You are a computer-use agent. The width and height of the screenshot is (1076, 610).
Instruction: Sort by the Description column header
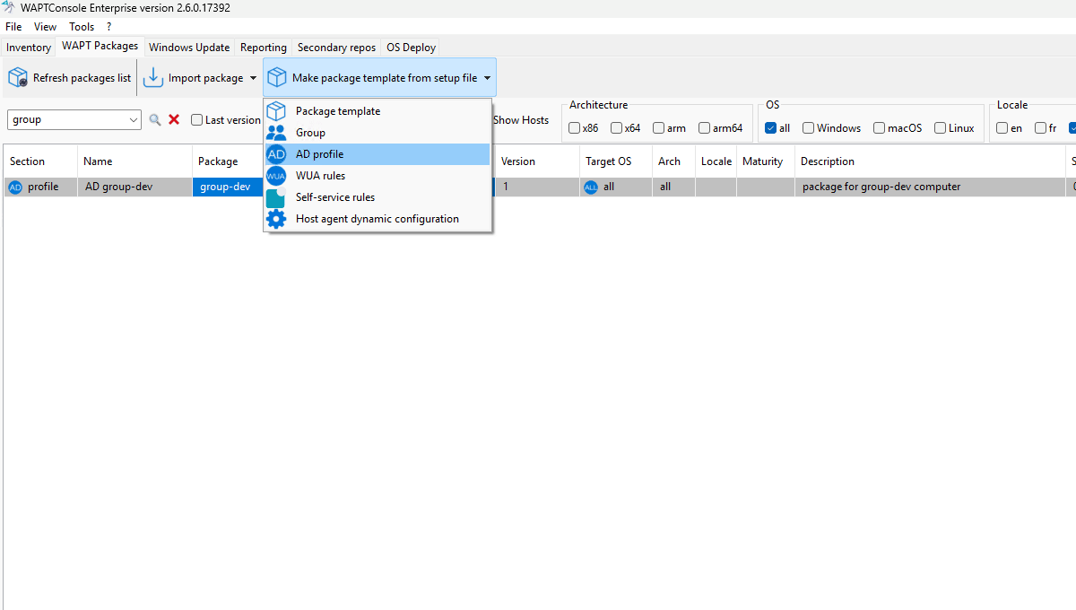point(828,161)
